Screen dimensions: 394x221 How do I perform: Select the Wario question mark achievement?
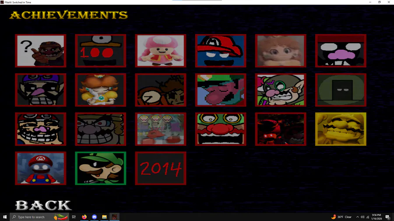pos(40,51)
